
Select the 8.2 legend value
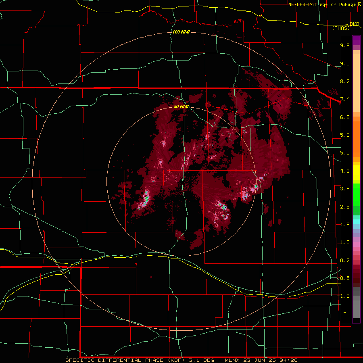[345, 81]
